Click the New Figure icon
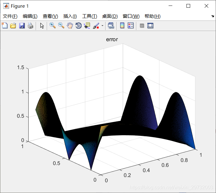 point(5,26)
